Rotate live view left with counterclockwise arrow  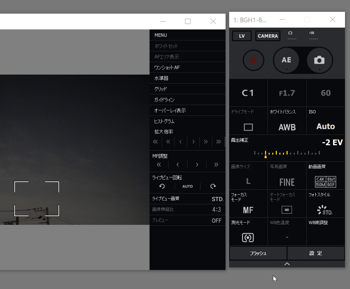[161, 186]
